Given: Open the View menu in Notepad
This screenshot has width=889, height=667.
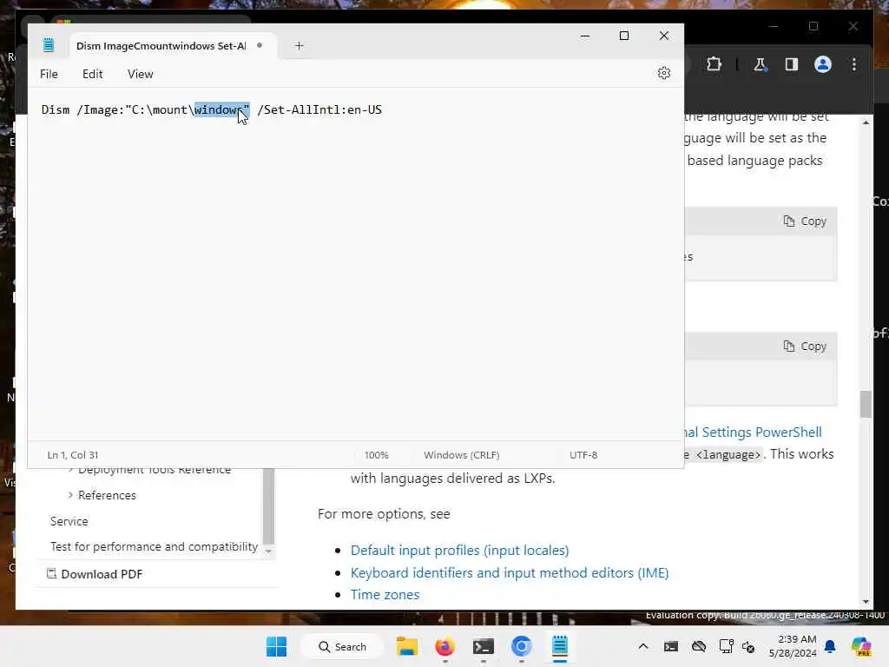Looking at the screenshot, I should click(140, 74).
